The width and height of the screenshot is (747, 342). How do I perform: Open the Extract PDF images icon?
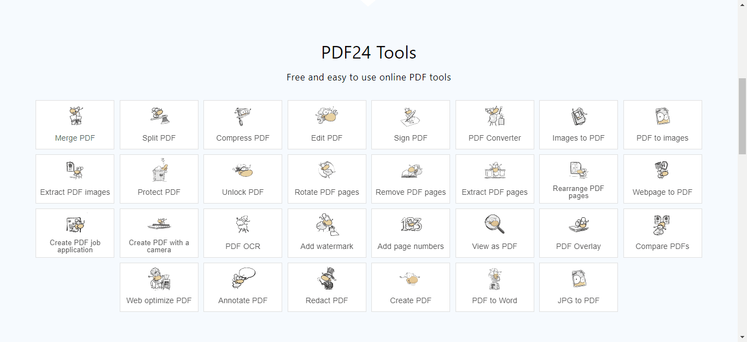tap(75, 170)
